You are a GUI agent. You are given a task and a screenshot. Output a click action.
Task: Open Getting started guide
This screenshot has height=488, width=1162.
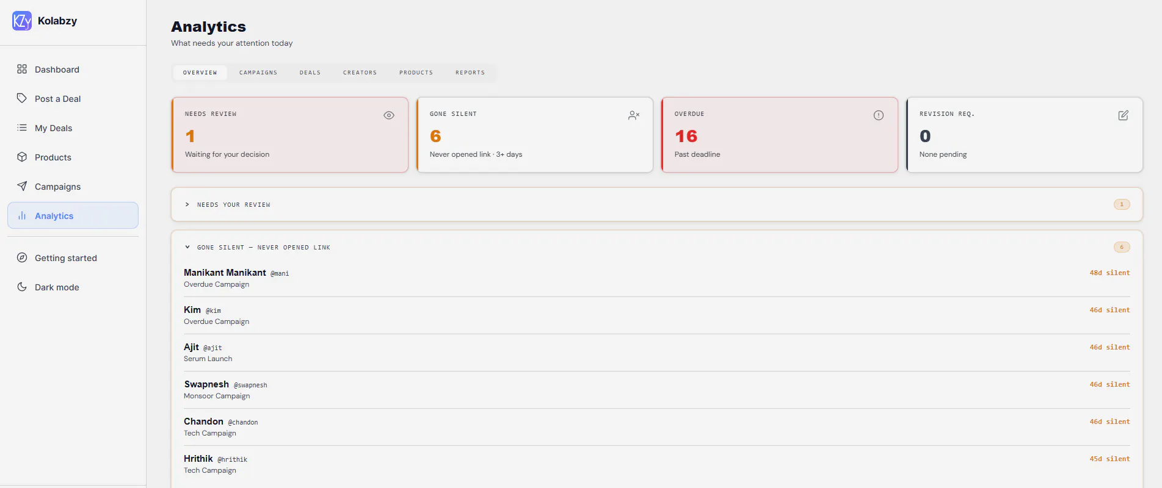click(x=73, y=258)
